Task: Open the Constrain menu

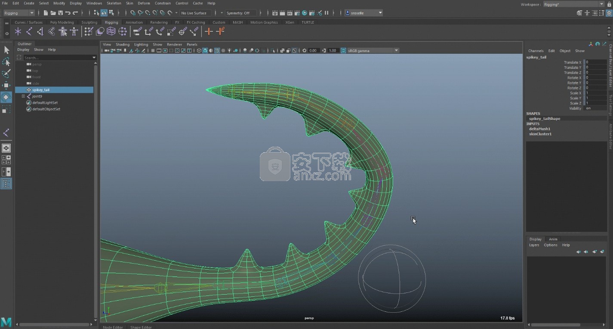Action: 163,3
